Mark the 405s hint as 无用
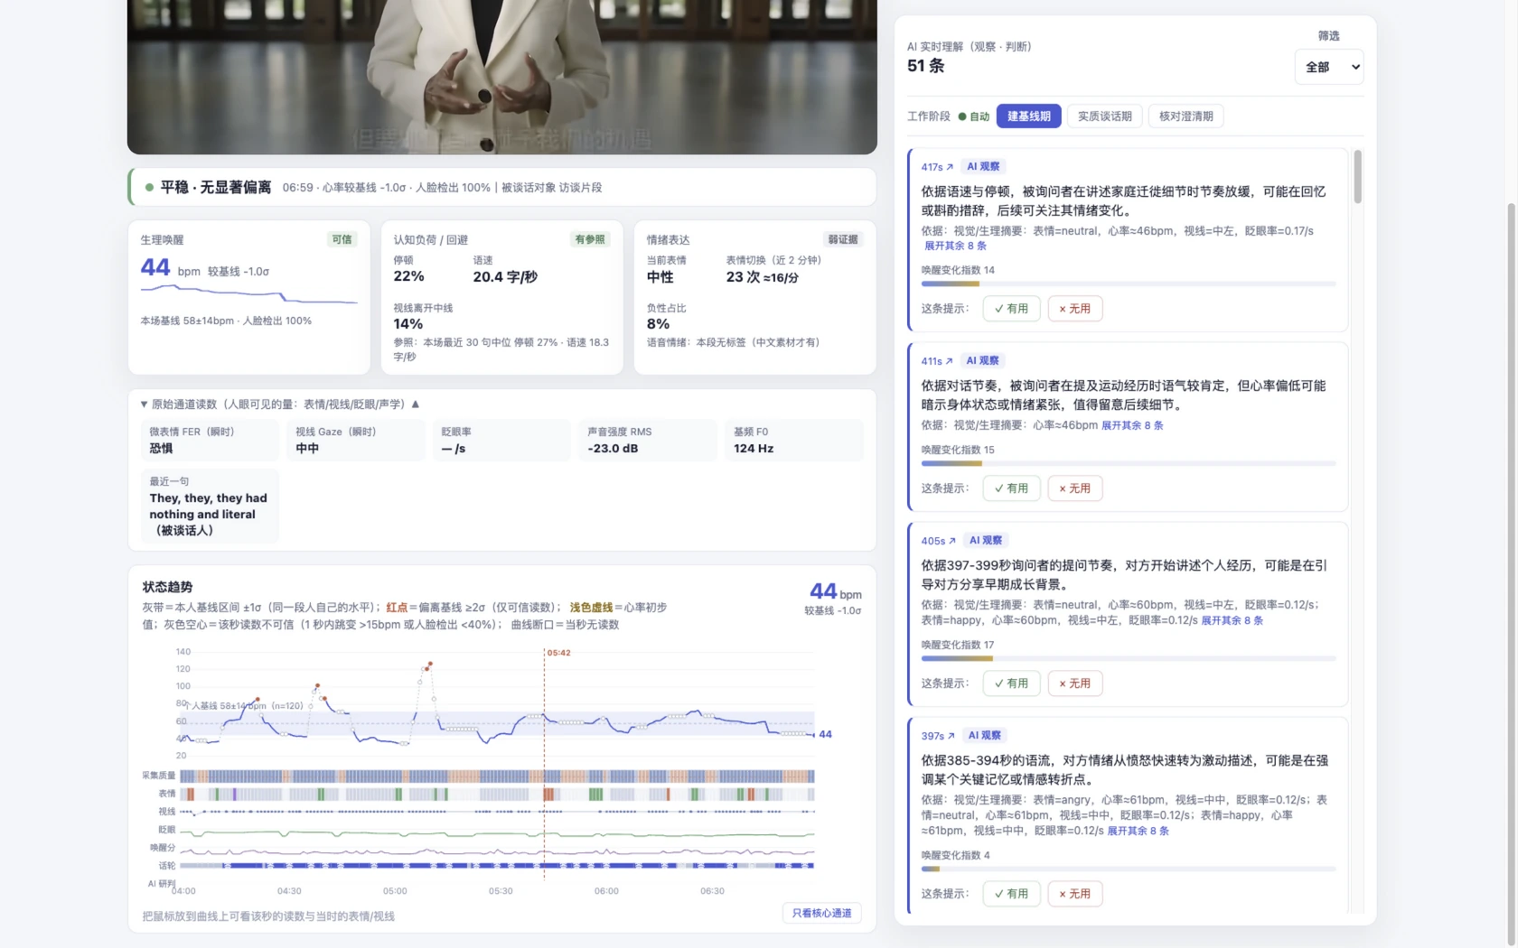The height and width of the screenshot is (948, 1518). [x=1074, y=683]
